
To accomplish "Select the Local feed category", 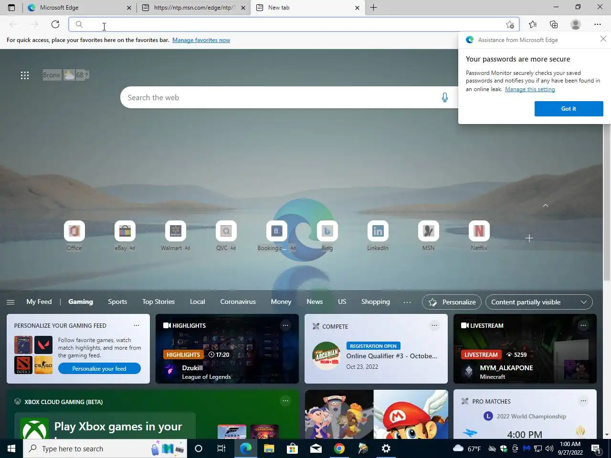I will coord(198,302).
